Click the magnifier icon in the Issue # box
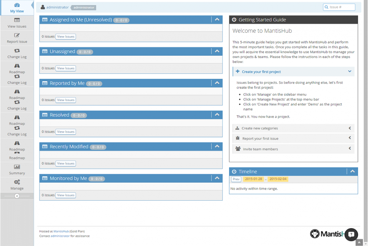The image size is (368, 246). (x=326, y=7)
